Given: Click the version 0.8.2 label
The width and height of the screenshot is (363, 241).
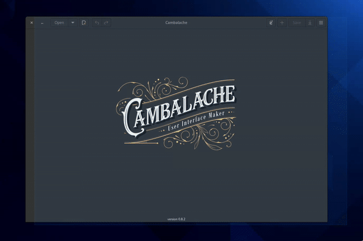Looking at the screenshot, I should pos(177,219).
